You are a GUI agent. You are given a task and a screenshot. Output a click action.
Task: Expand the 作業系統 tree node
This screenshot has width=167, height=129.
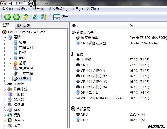click(x=5, y=89)
